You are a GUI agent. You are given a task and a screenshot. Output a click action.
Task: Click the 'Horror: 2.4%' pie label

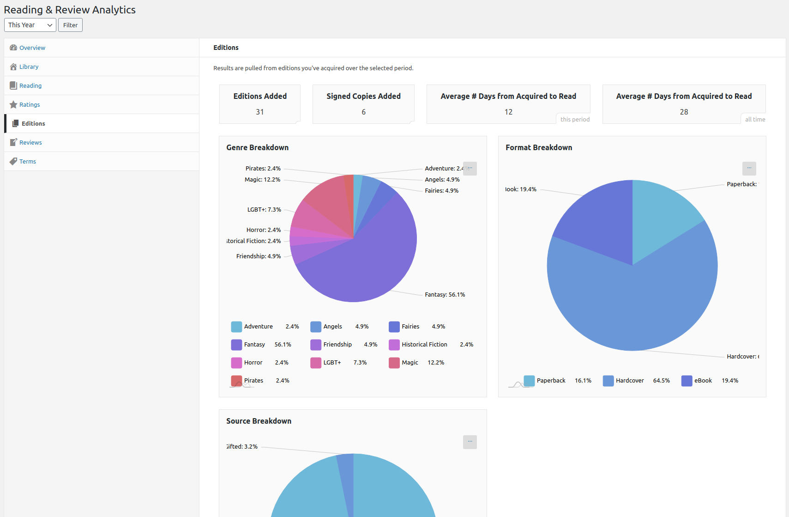(x=264, y=230)
